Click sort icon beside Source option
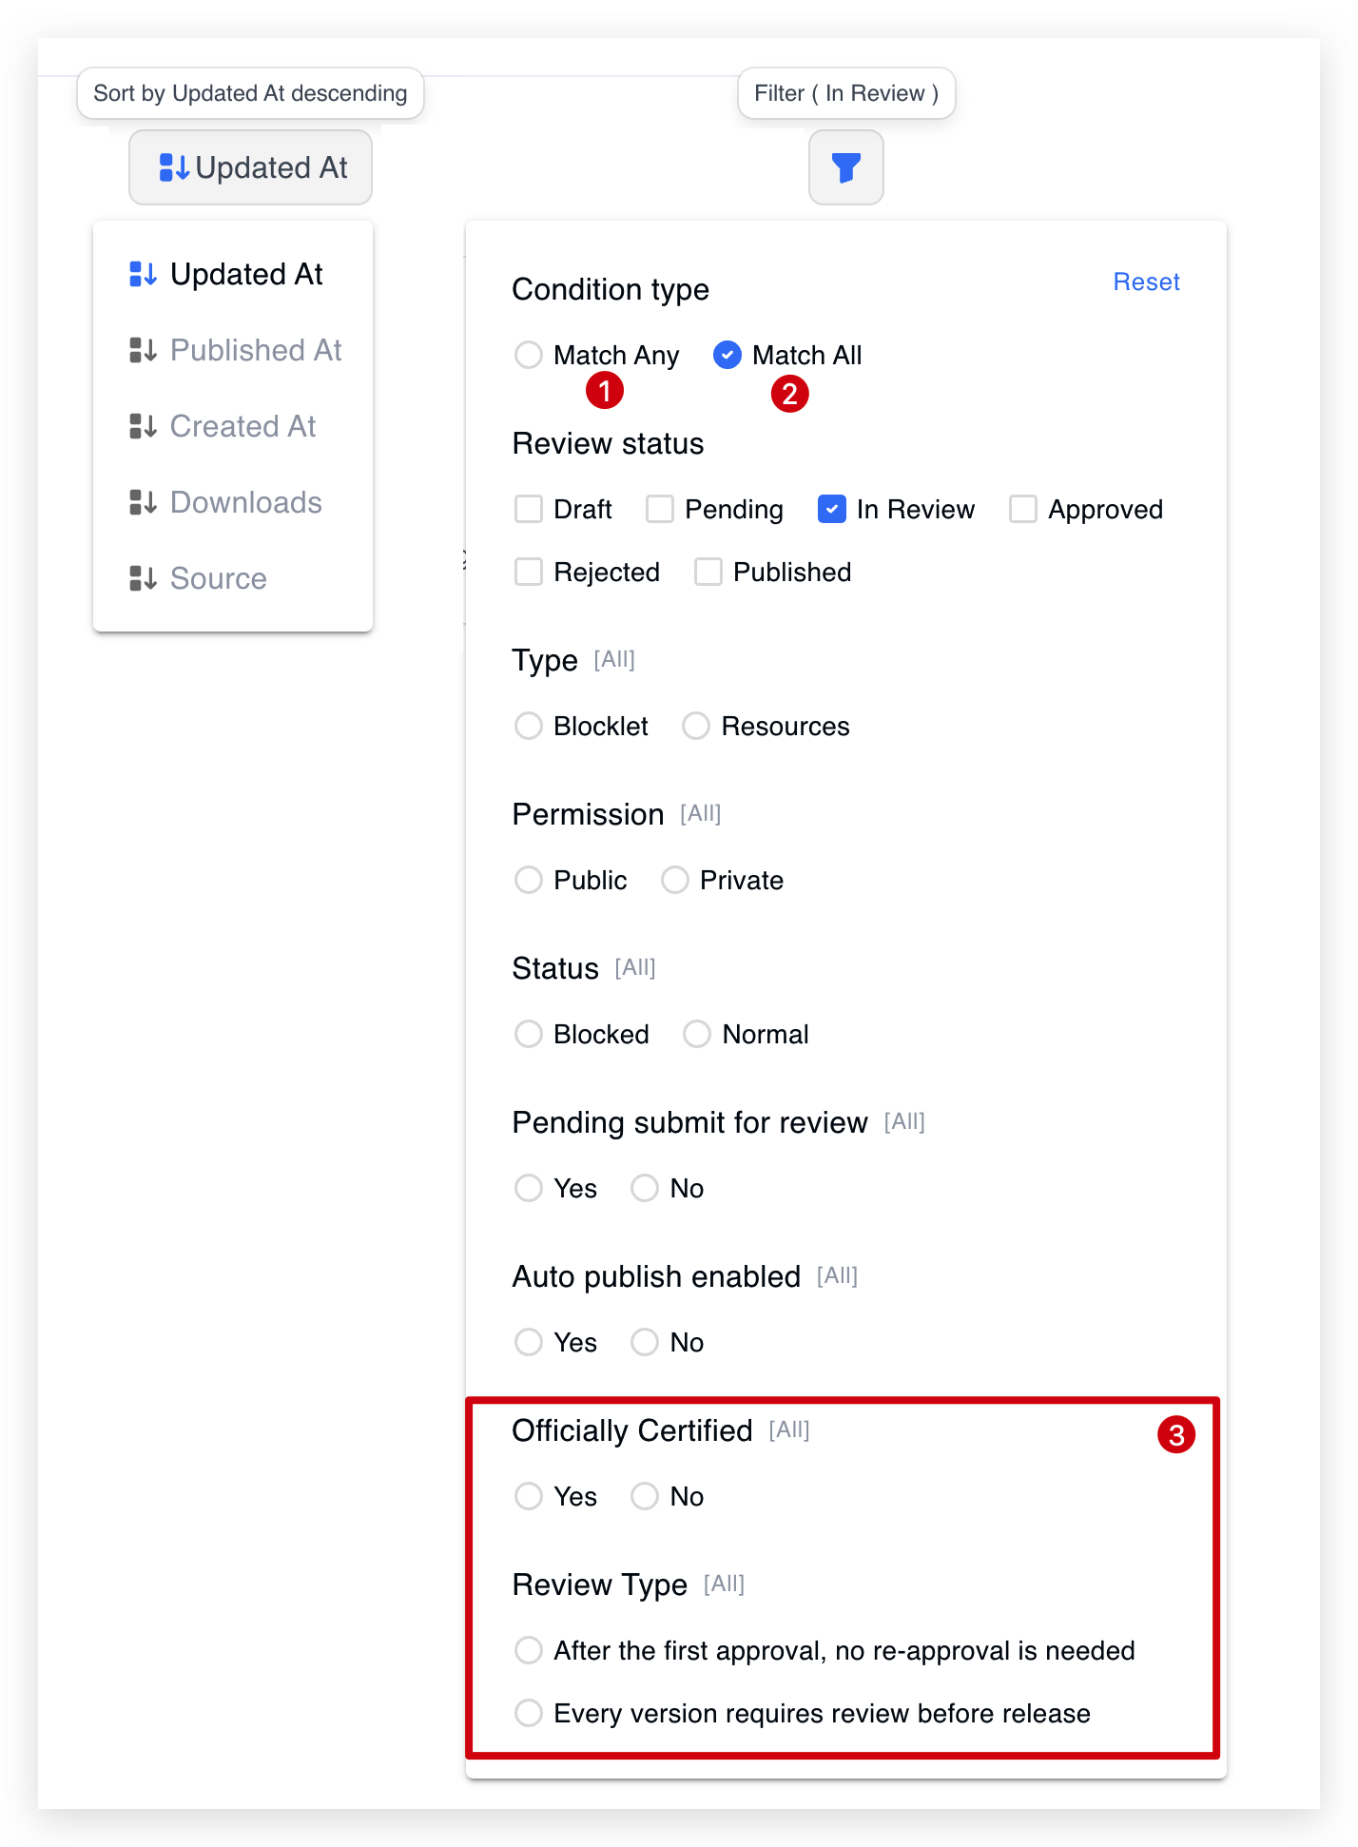 click(x=143, y=579)
